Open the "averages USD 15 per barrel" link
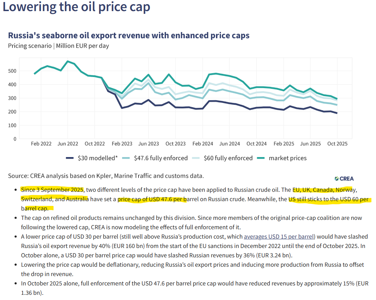 pyautogui.click(x=279, y=237)
